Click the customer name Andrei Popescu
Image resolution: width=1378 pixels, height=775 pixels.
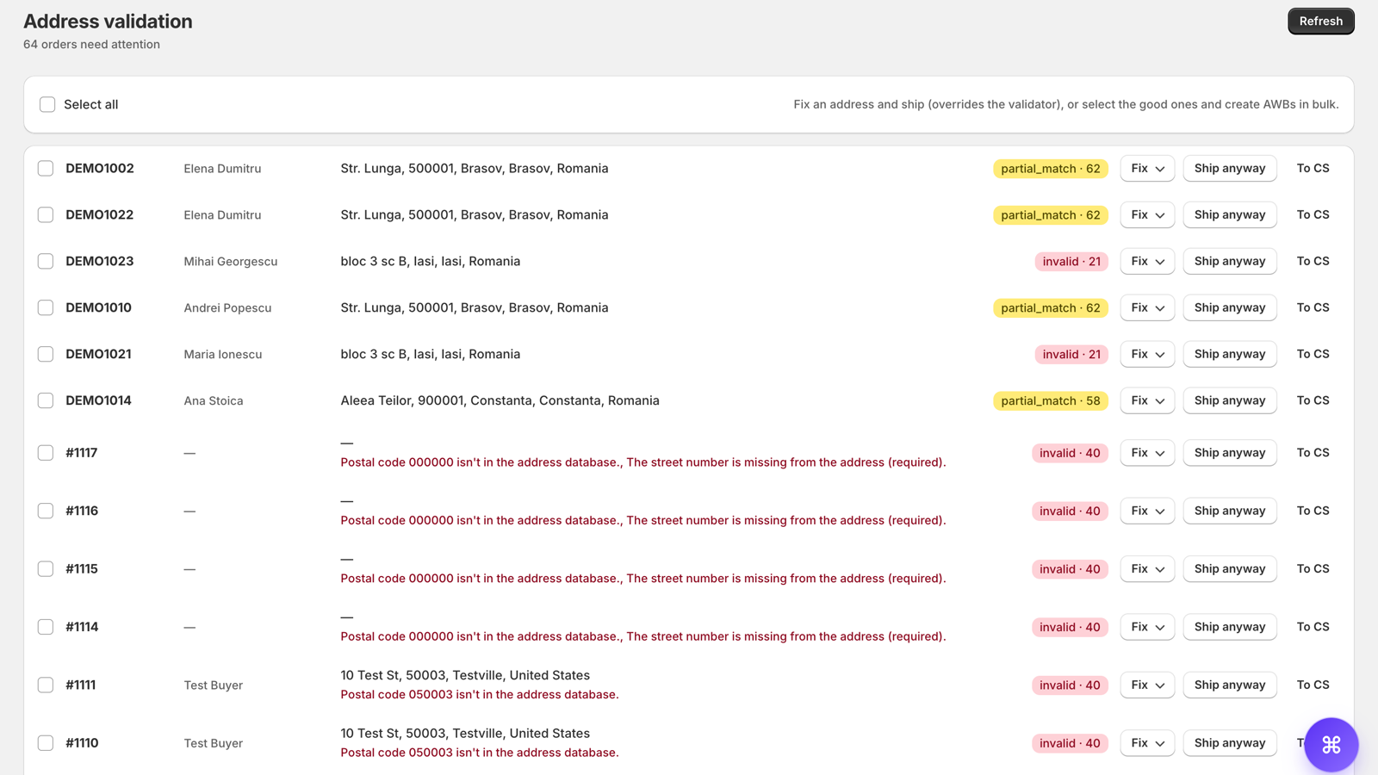(227, 308)
